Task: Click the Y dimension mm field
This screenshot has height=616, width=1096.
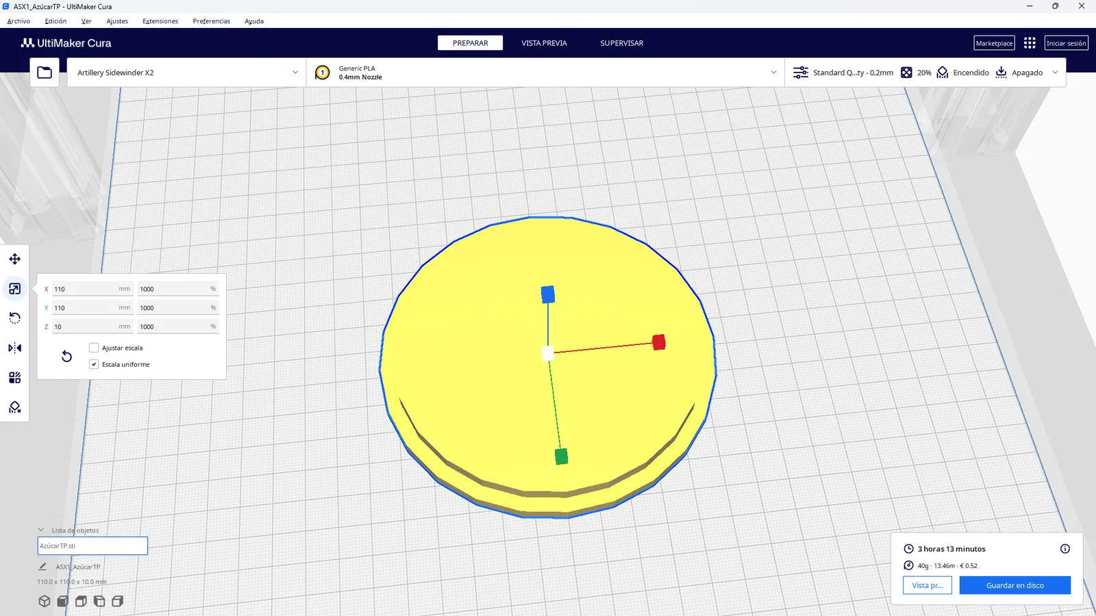Action: [92, 308]
